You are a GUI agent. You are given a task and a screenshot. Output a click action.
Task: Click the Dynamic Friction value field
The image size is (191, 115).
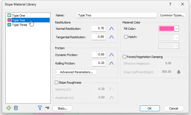pos(99,55)
